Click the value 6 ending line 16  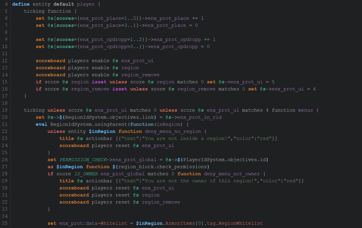tap(315, 89)
